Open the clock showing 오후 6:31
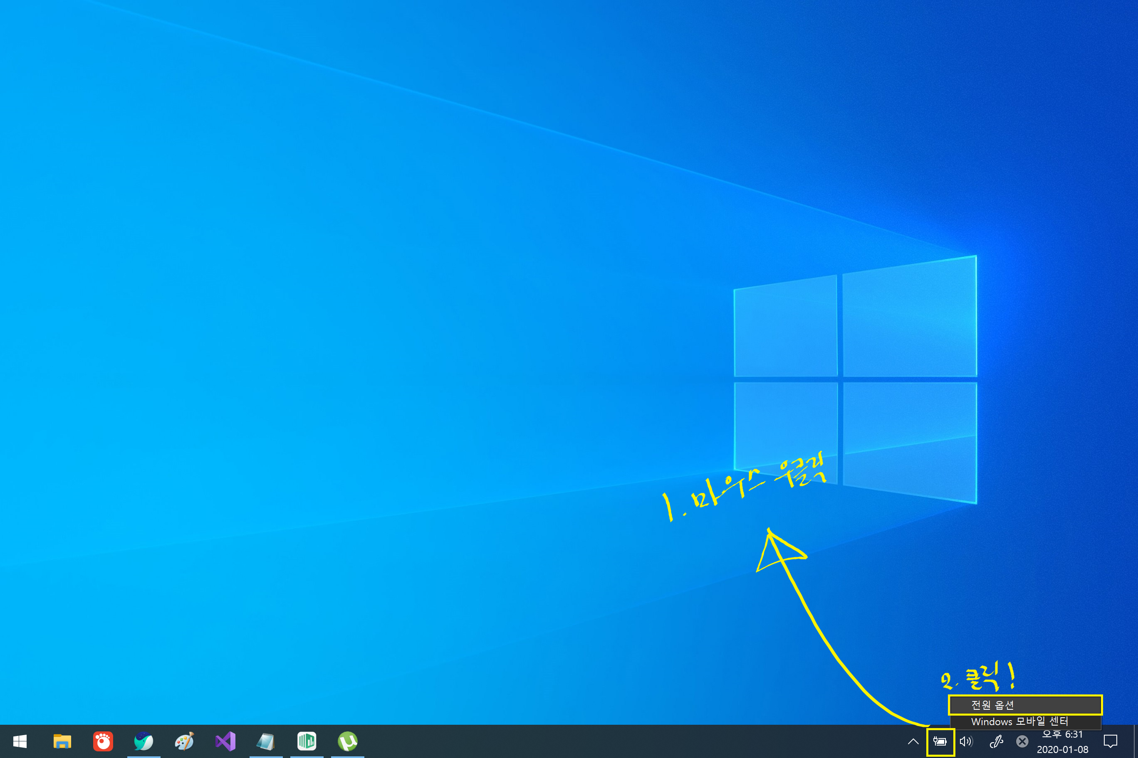1138x758 pixels. 1063,742
